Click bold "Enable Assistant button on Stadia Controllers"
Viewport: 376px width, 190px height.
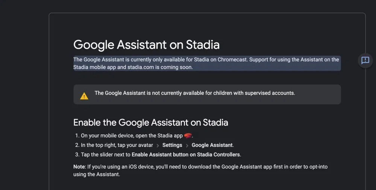tap(186, 154)
